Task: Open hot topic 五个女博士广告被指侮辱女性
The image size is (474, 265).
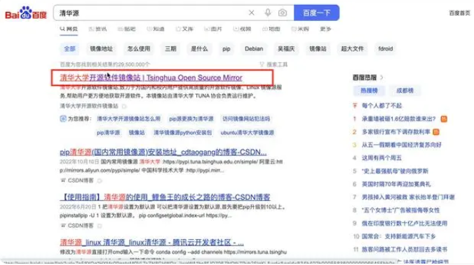Action: [x=400, y=210]
